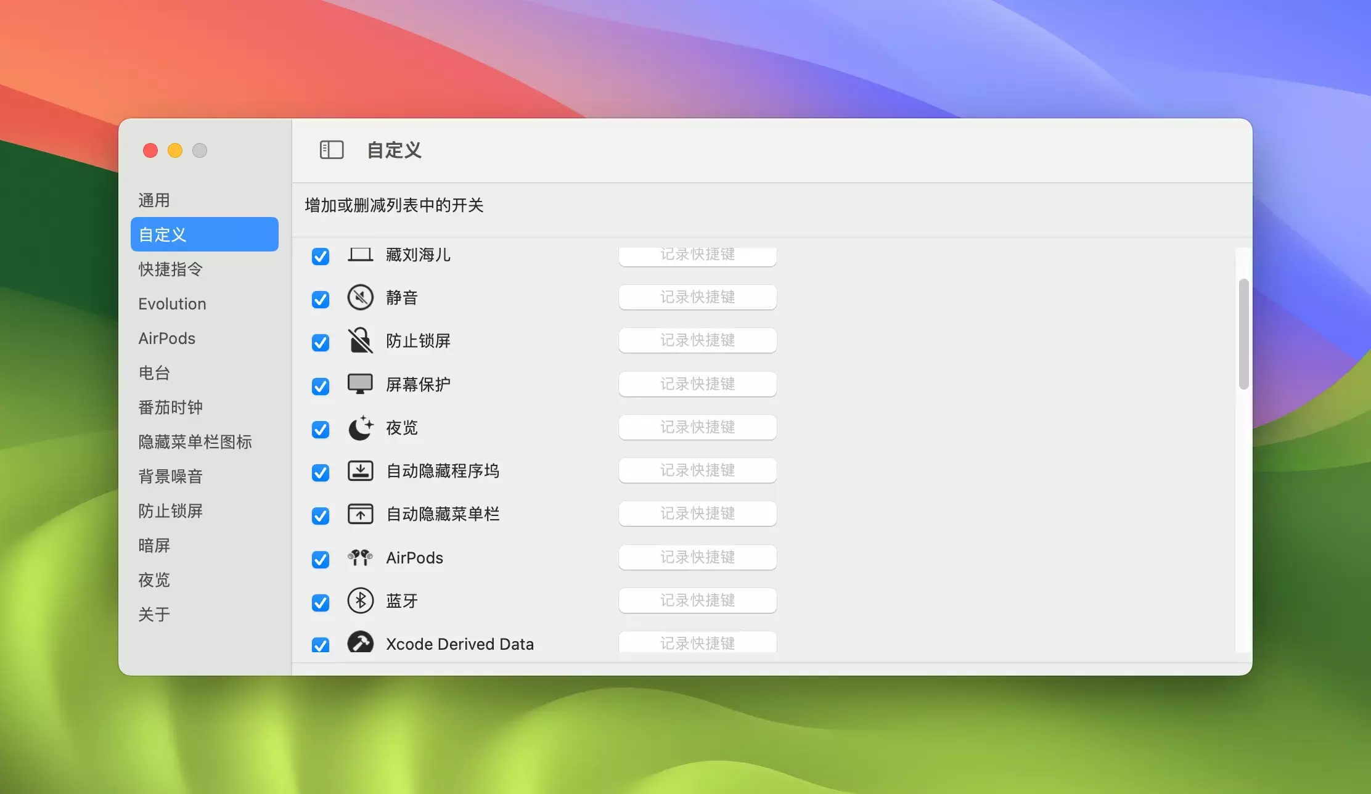Screen dimensions: 1371x794
Task: Click the Bluetooth icon
Action: tap(360, 601)
